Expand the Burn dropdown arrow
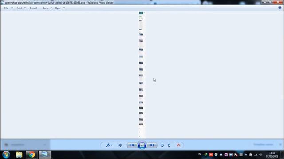The image size is (284, 159). coord(51,8)
